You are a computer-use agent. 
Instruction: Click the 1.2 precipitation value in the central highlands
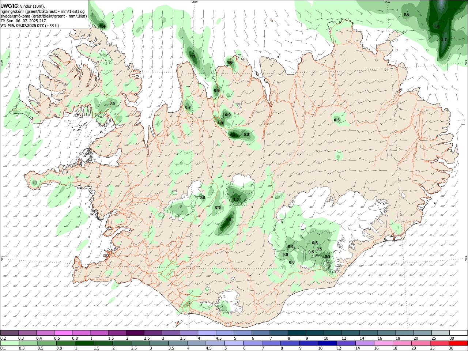pos(229,220)
